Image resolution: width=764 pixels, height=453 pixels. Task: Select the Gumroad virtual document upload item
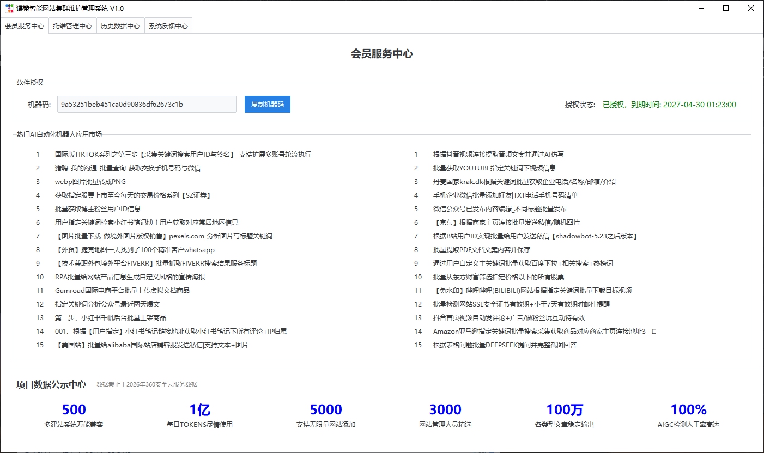tap(122, 291)
